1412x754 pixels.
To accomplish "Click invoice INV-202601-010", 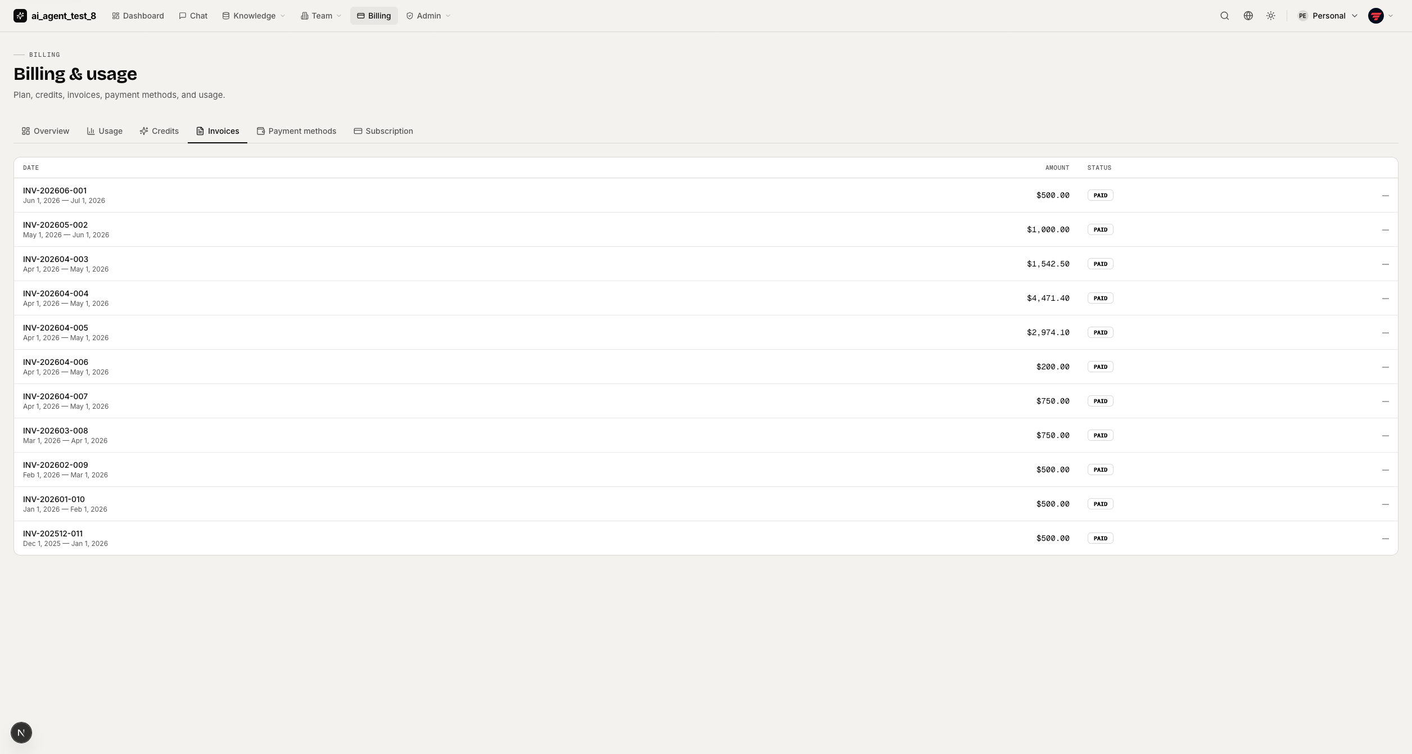I will [x=54, y=499].
